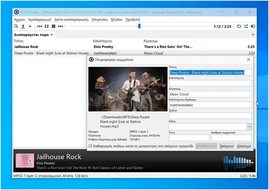Select Deep Purple - Black night playlist row

134,53
